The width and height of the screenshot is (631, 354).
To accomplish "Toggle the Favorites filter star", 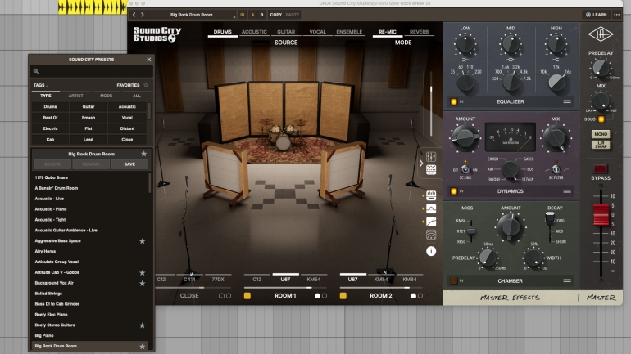I will point(146,85).
